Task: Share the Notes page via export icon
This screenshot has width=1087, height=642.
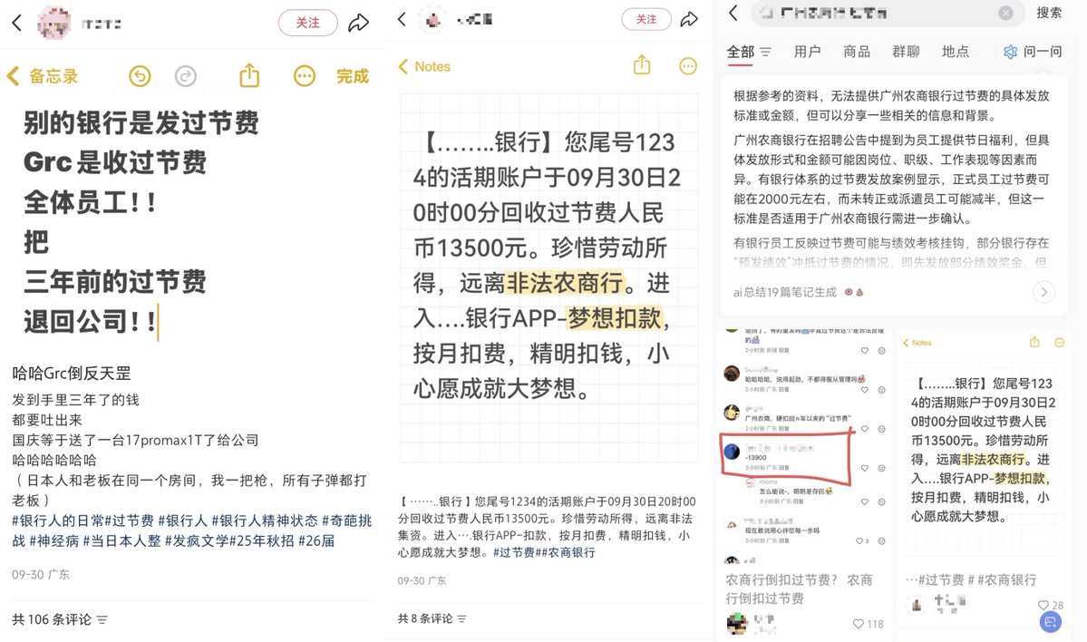Action: (642, 65)
